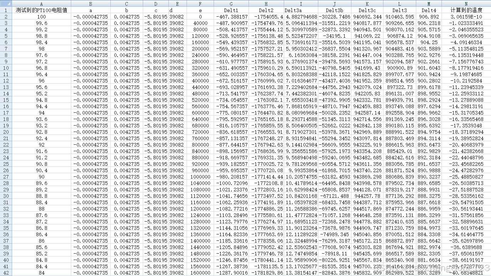Select the cell with value 944257.78

click(x=367, y=196)
